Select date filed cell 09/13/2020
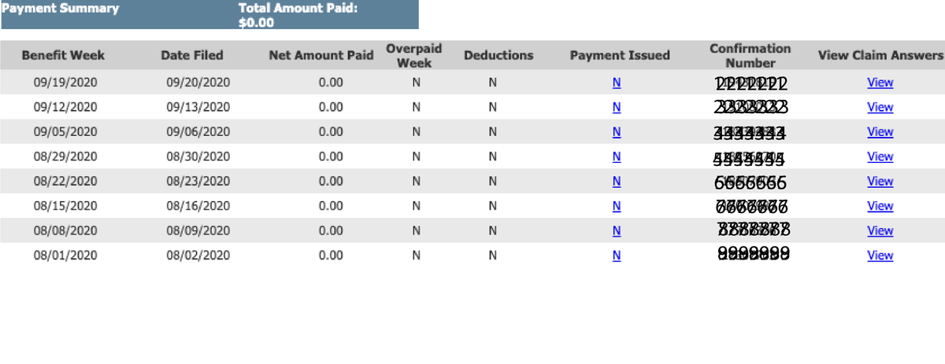Image resolution: width=945 pixels, height=364 pixels. point(198,107)
